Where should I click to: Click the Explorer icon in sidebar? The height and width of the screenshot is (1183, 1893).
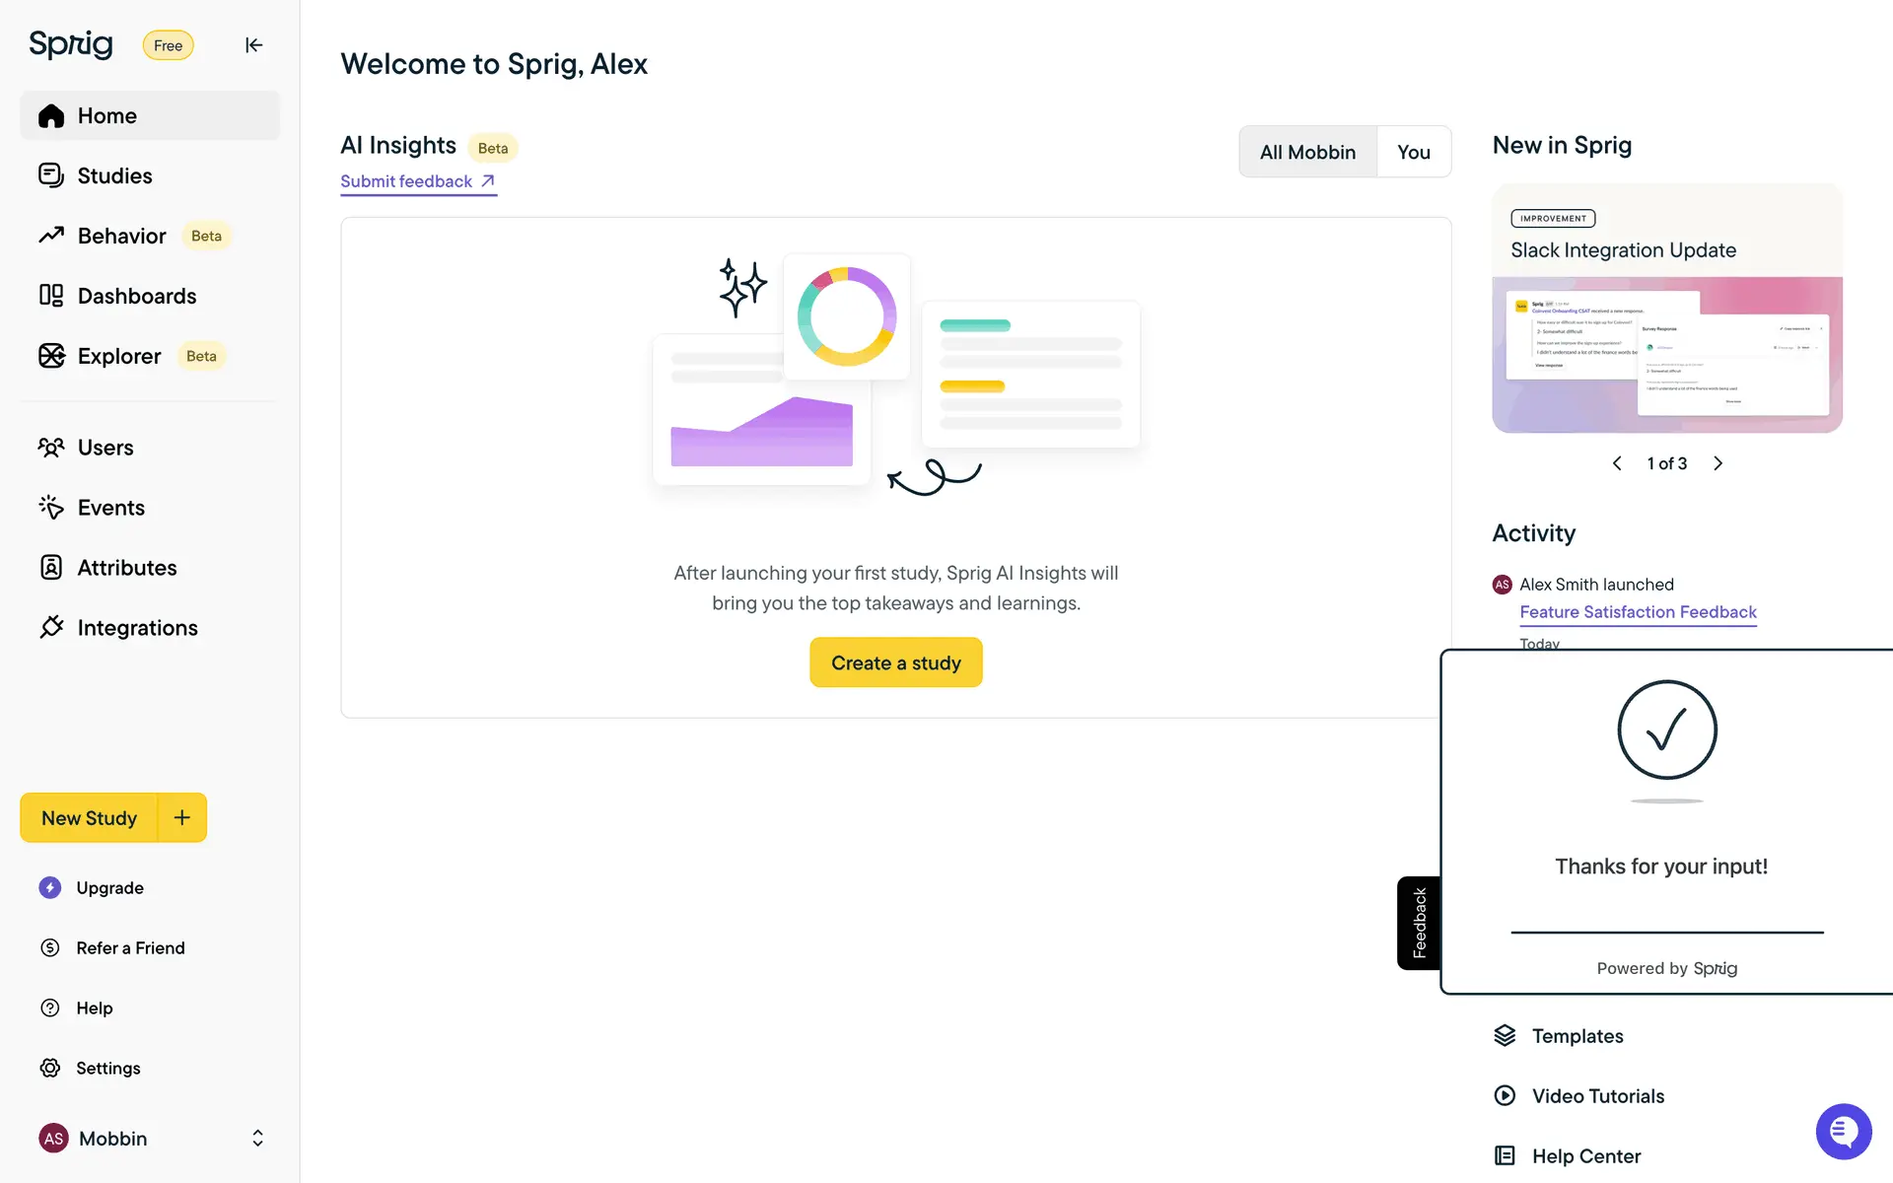click(x=51, y=356)
